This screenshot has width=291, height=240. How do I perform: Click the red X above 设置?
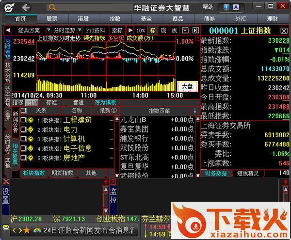(6, 182)
